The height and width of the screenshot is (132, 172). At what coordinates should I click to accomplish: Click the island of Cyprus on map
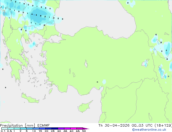click(84, 107)
